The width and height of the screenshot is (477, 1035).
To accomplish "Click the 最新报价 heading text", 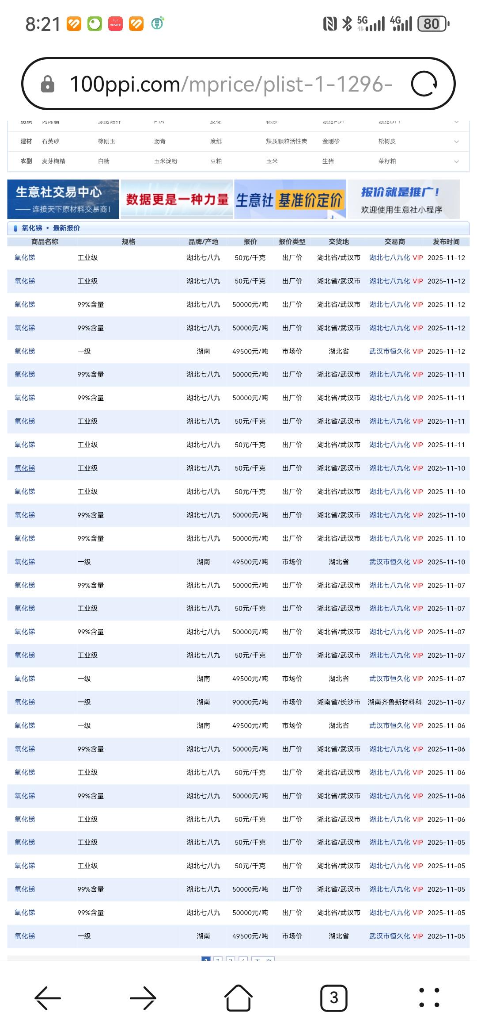I will 67,228.
